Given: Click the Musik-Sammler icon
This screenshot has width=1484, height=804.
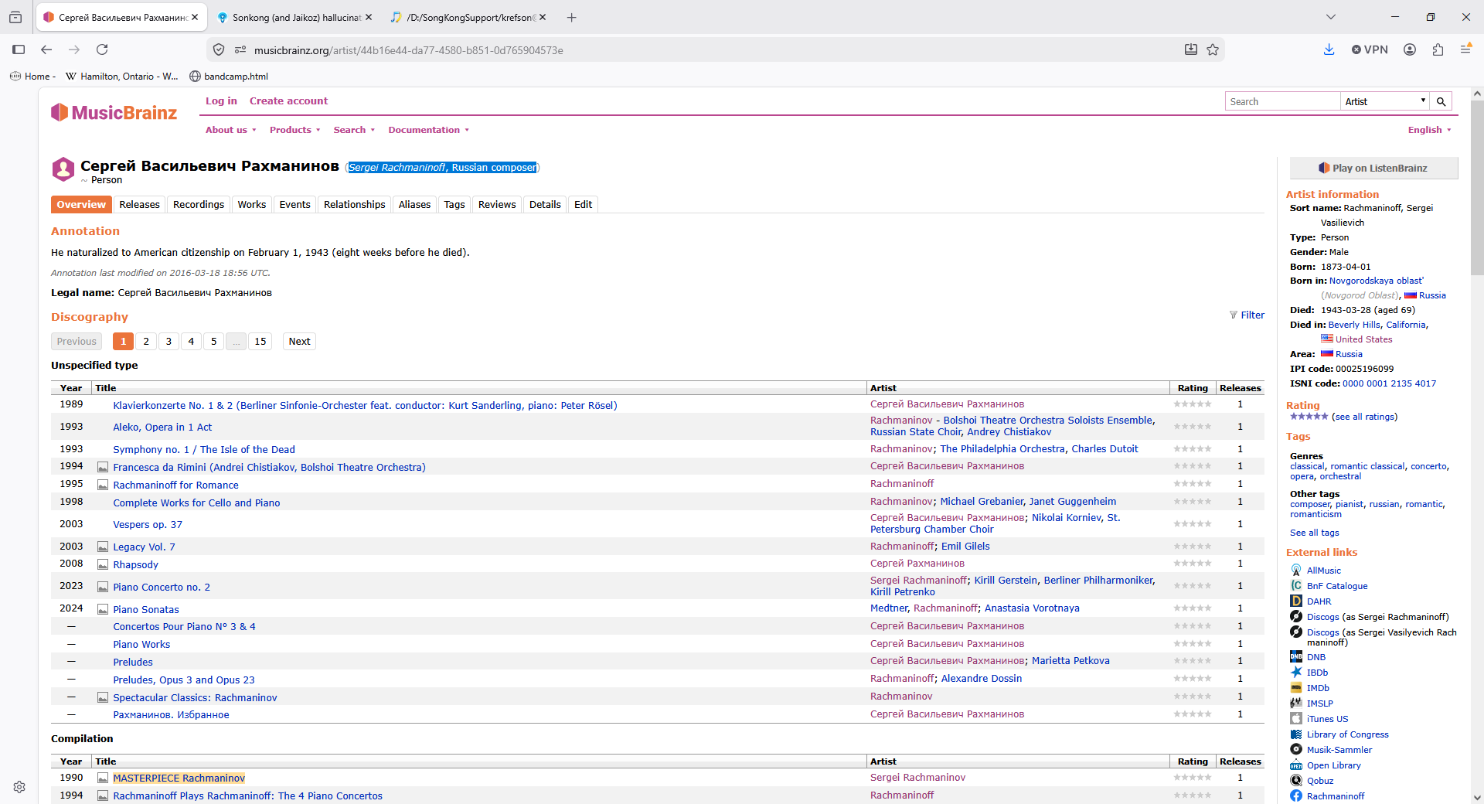Looking at the screenshot, I should point(1296,750).
